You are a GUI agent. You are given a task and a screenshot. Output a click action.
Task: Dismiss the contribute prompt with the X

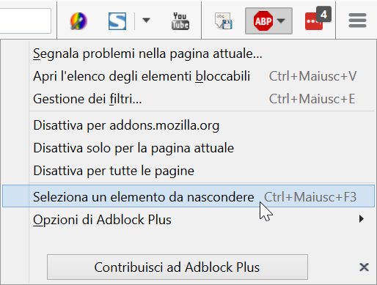pos(364,267)
